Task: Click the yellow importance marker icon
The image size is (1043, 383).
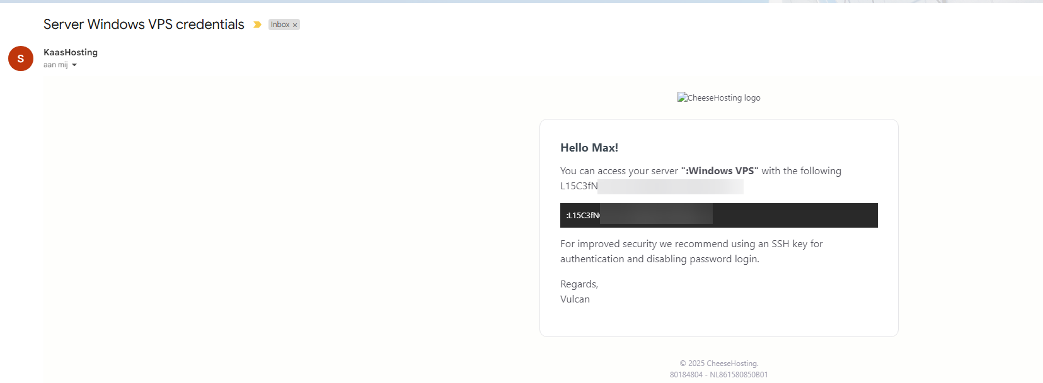Action: 257,25
